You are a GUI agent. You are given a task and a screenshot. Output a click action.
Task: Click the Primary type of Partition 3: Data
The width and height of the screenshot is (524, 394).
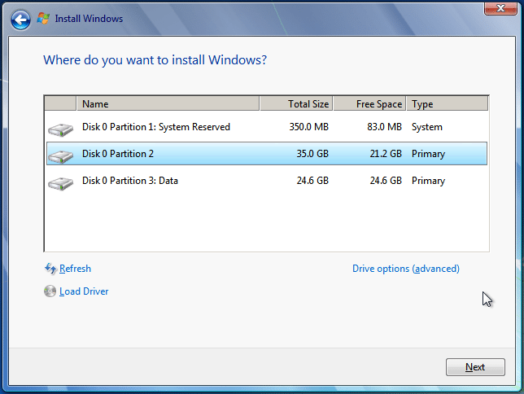coord(428,181)
